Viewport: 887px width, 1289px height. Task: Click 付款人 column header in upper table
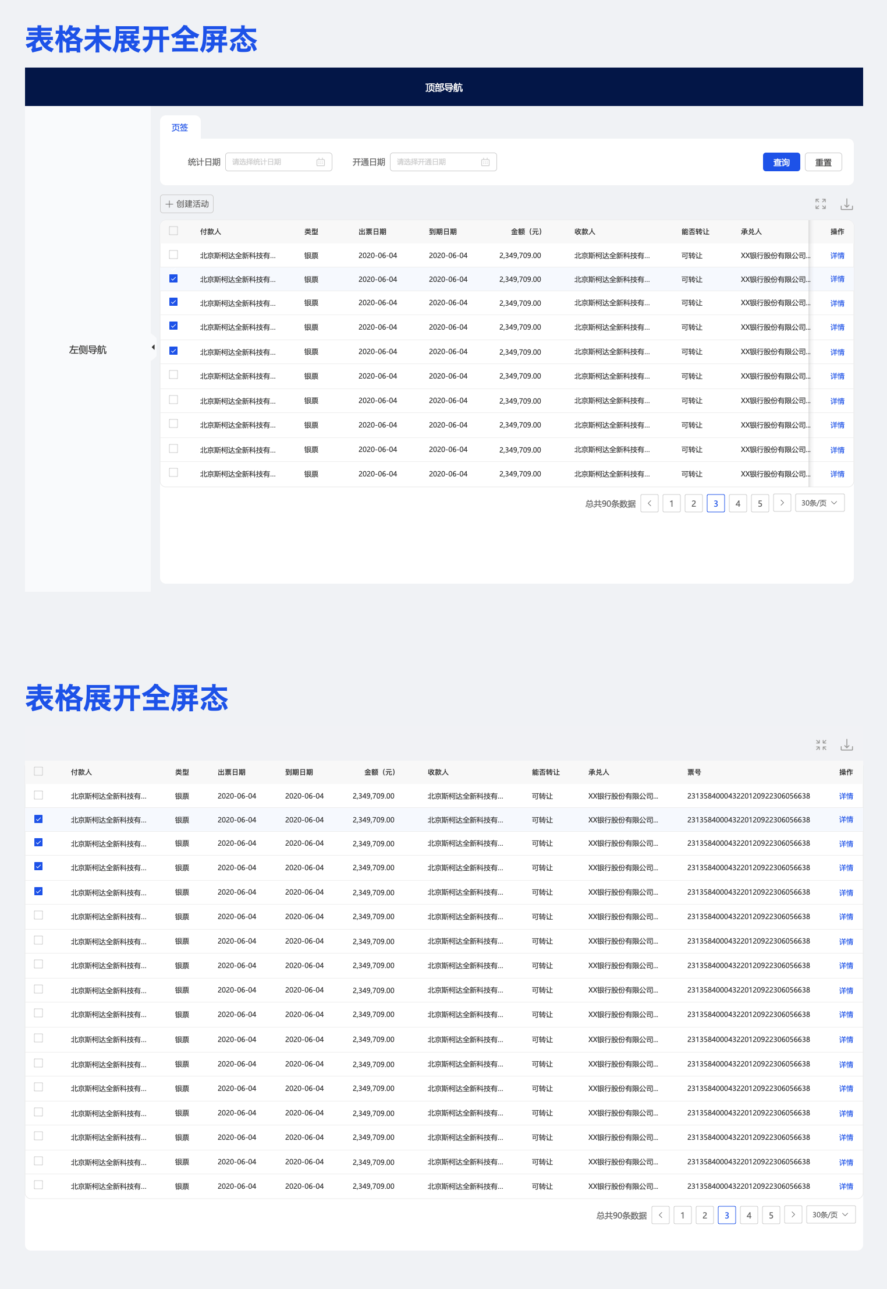pyautogui.click(x=211, y=232)
